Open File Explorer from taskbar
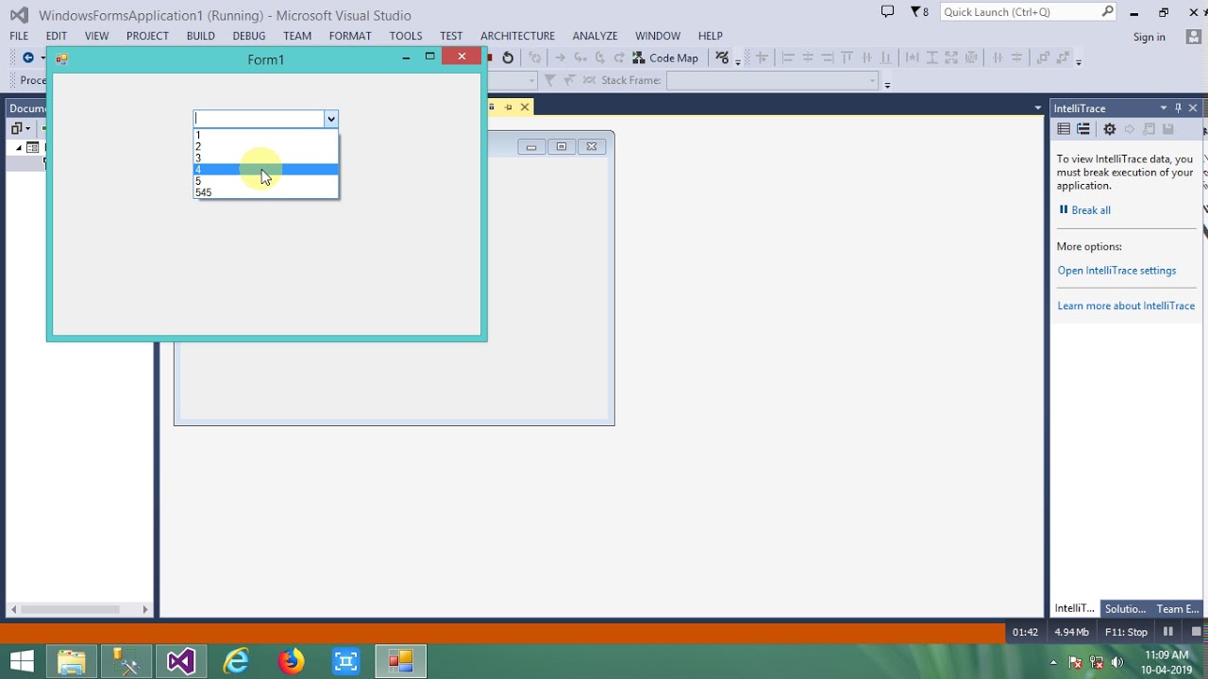This screenshot has width=1208, height=679. 72,661
